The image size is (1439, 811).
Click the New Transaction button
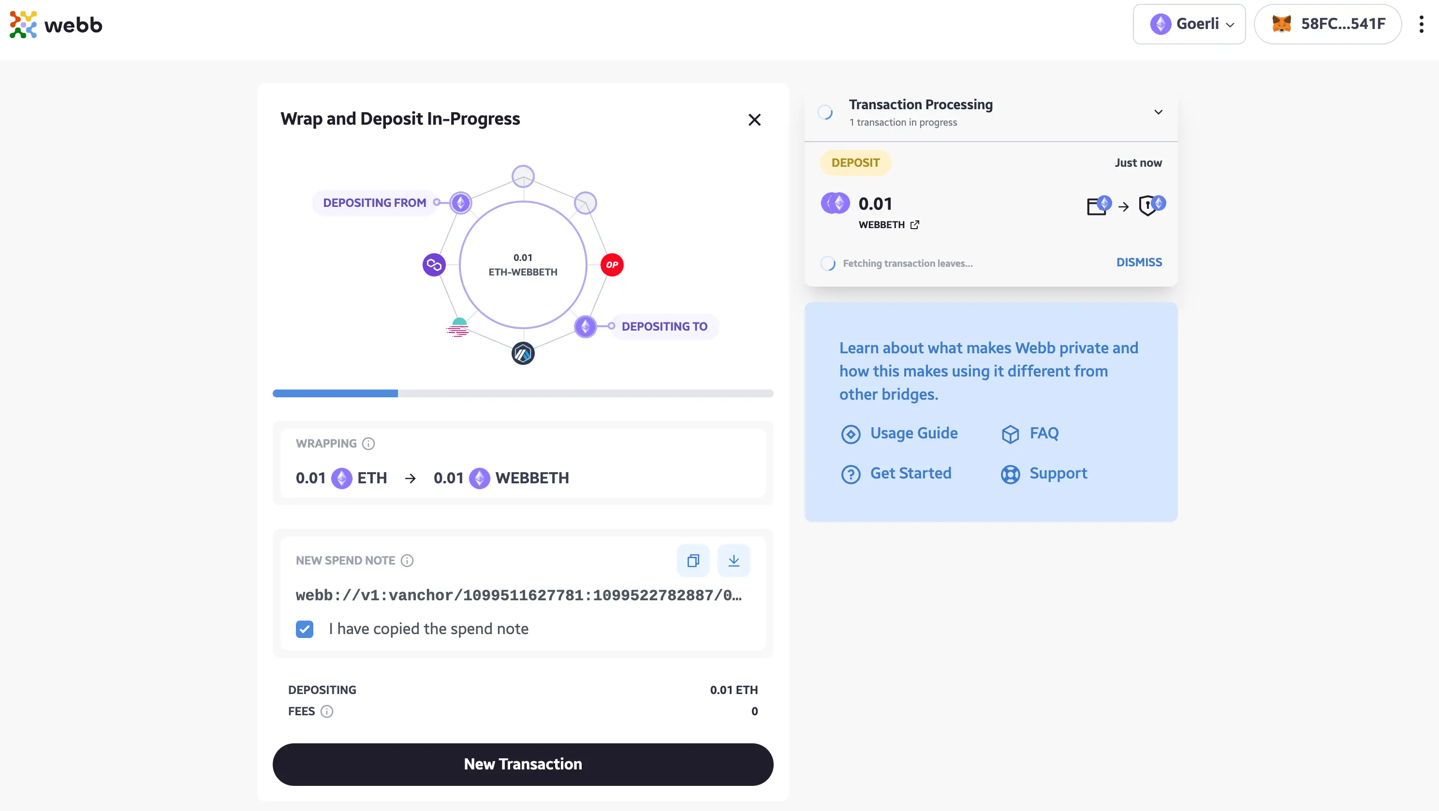click(523, 764)
